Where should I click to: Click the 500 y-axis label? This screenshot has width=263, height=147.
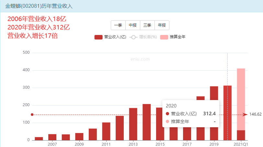pos(26,52)
